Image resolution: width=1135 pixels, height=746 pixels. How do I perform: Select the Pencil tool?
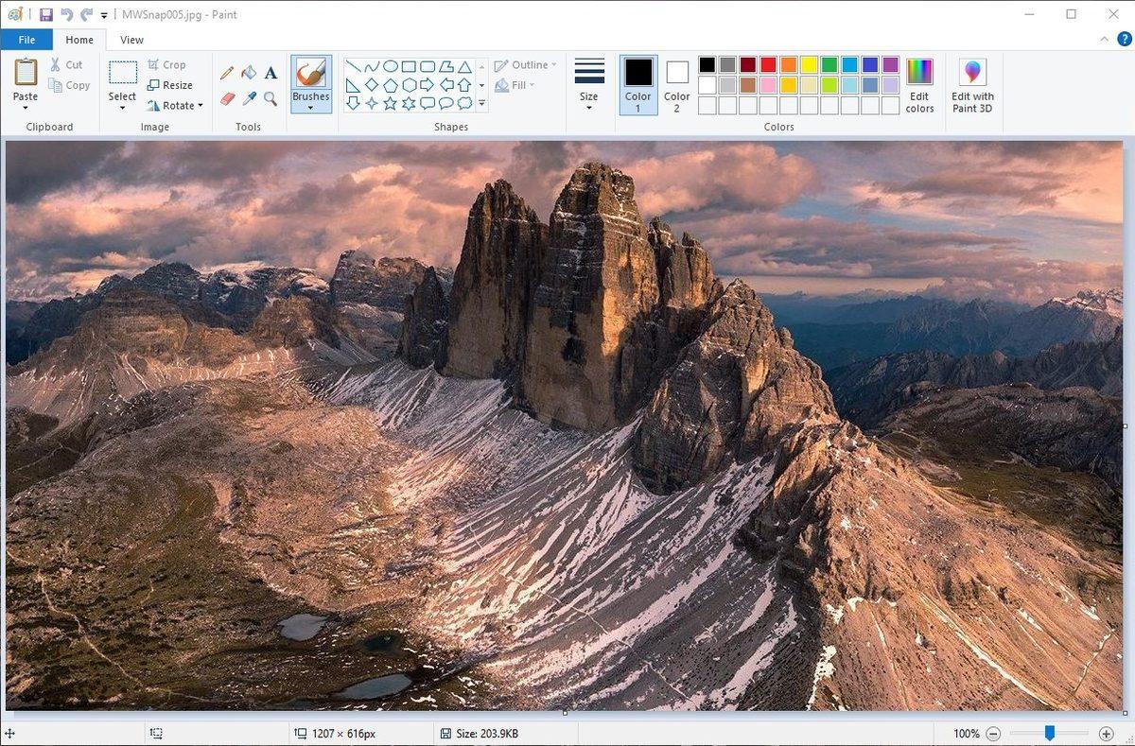point(226,72)
